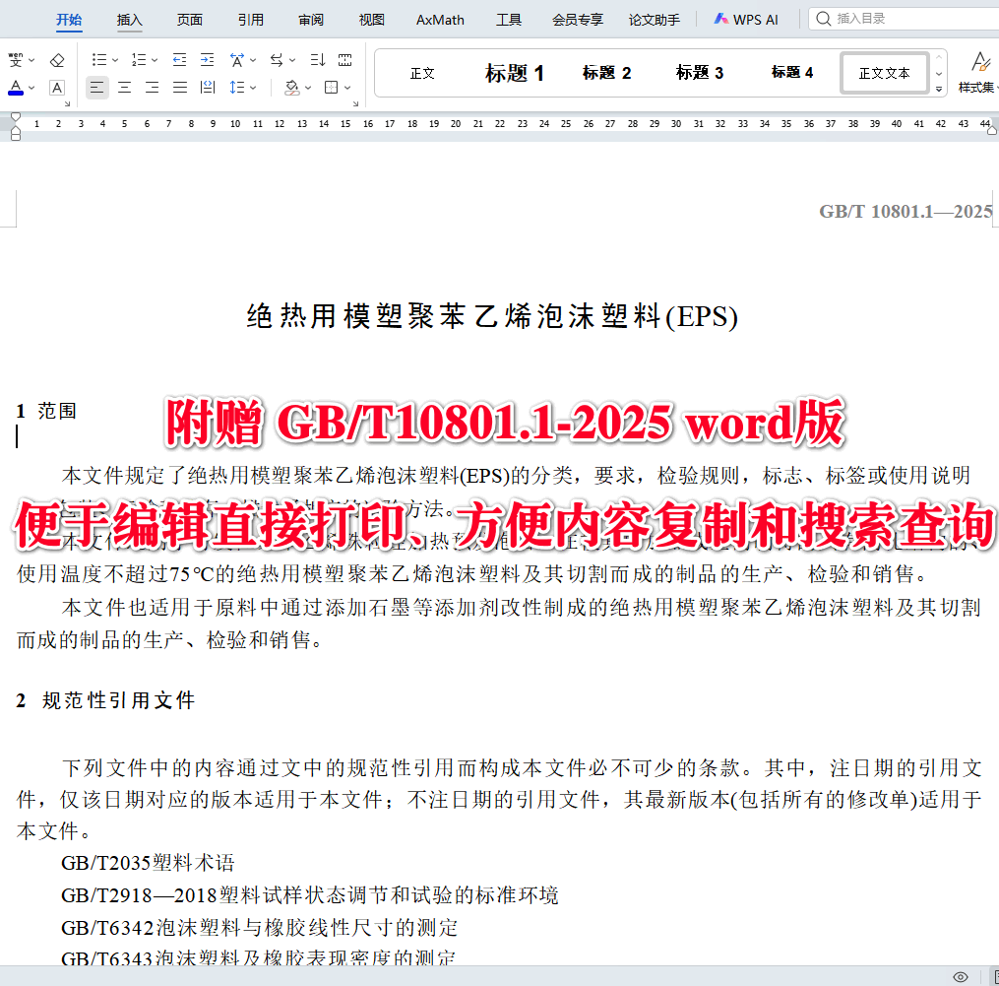Screen dimensions: 999x986
Task: Open the 会员专享 tab
Action: click(577, 20)
